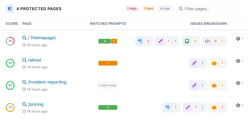Click the red 1 badge beside /pricing robot icon
Viewport: 250px width, 119px height.
click(222, 107)
